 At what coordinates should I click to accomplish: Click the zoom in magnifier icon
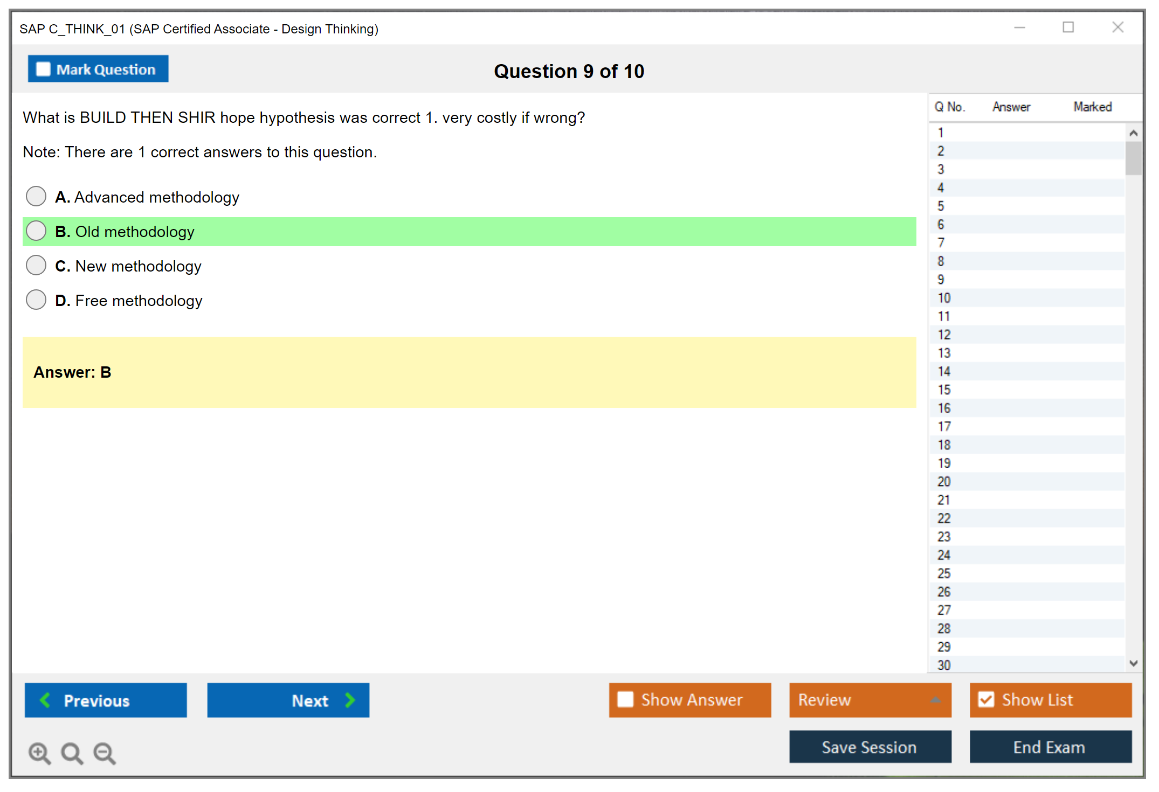pyautogui.click(x=39, y=753)
